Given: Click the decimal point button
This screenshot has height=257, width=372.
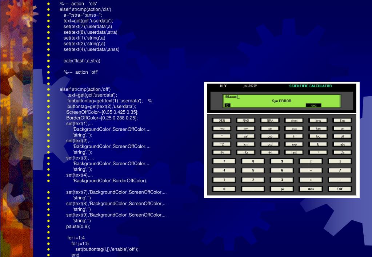Looking at the screenshot, I should 253,189.
